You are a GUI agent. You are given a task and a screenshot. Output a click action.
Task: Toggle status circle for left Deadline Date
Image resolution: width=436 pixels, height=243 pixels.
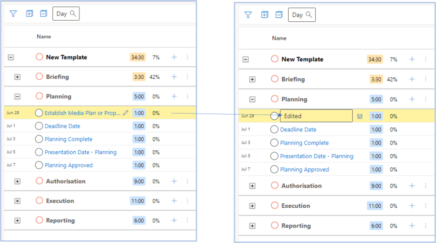(39, 126)
